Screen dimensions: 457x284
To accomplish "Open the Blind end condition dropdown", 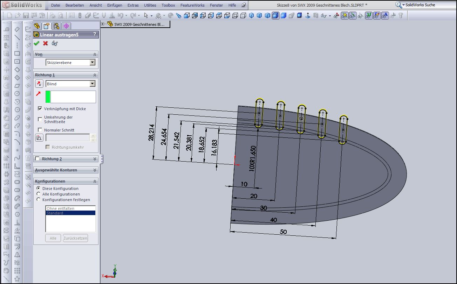I will click(x=92, y=84).
